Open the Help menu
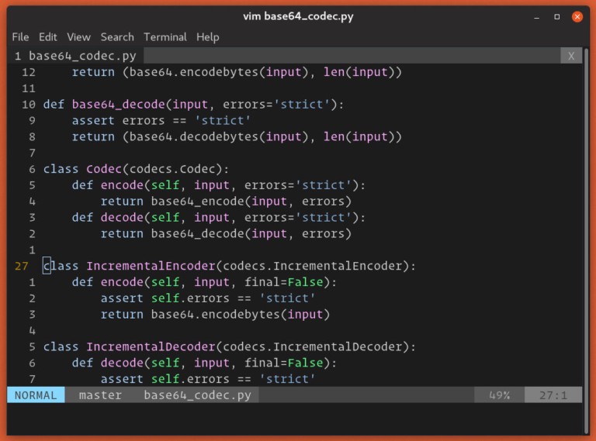The image size is (596, 441). tap(207, 36)
